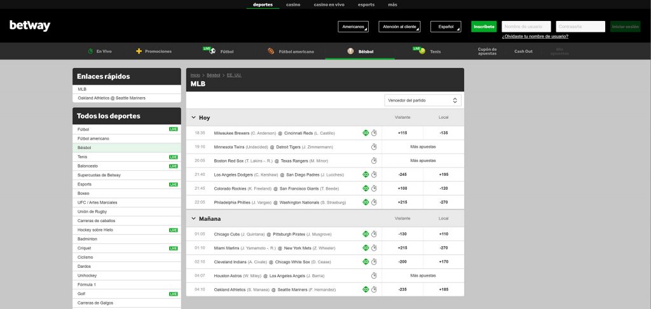
Task: Focus the Contraseña field
Action: [x=580, y=27]
